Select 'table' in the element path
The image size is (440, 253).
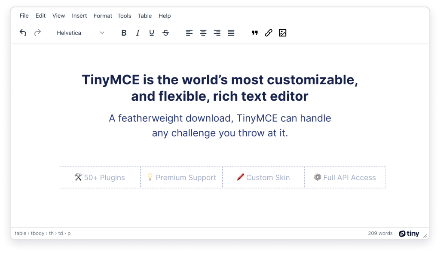point(21,233)
